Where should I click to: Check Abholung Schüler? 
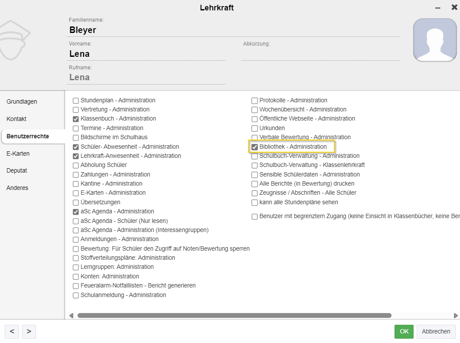(76, 166)
